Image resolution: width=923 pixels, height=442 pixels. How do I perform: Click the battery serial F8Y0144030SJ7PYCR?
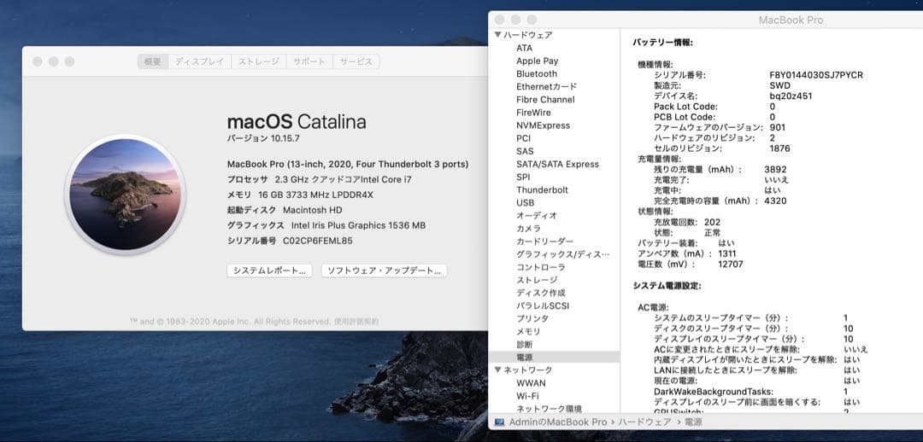(x=816, y=75)
